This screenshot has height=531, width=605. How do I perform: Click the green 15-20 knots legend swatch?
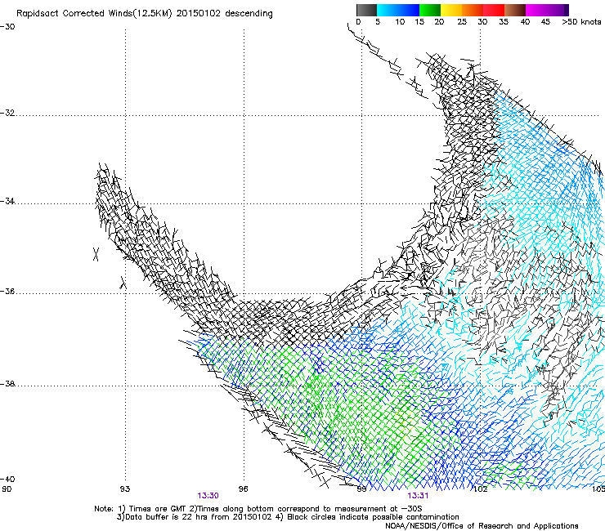click(430, 10)
